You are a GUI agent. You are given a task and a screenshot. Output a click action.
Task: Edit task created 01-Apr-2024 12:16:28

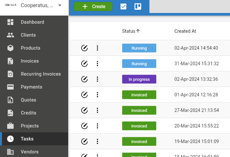[84, 95]
